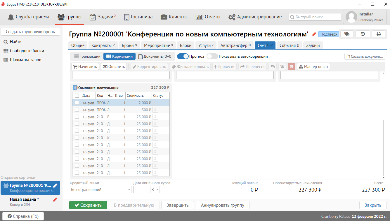This screenshot has height=221, width=390.
Task: Disable the Прогноз toggle
Action: point(183,56)
